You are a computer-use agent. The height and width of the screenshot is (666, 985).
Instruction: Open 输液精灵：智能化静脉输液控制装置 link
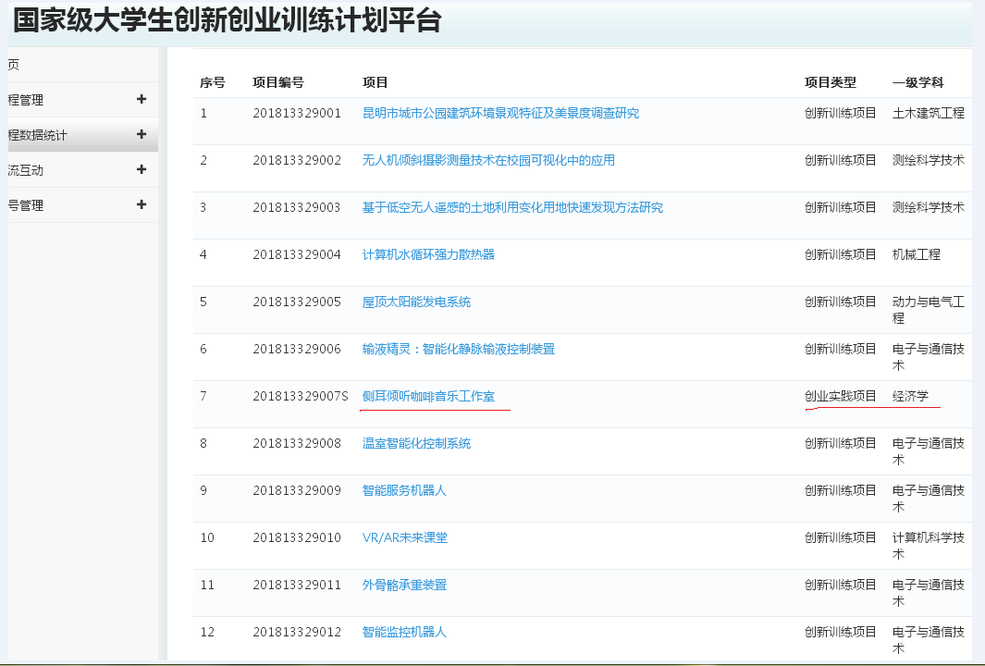[x=459, y=349]
